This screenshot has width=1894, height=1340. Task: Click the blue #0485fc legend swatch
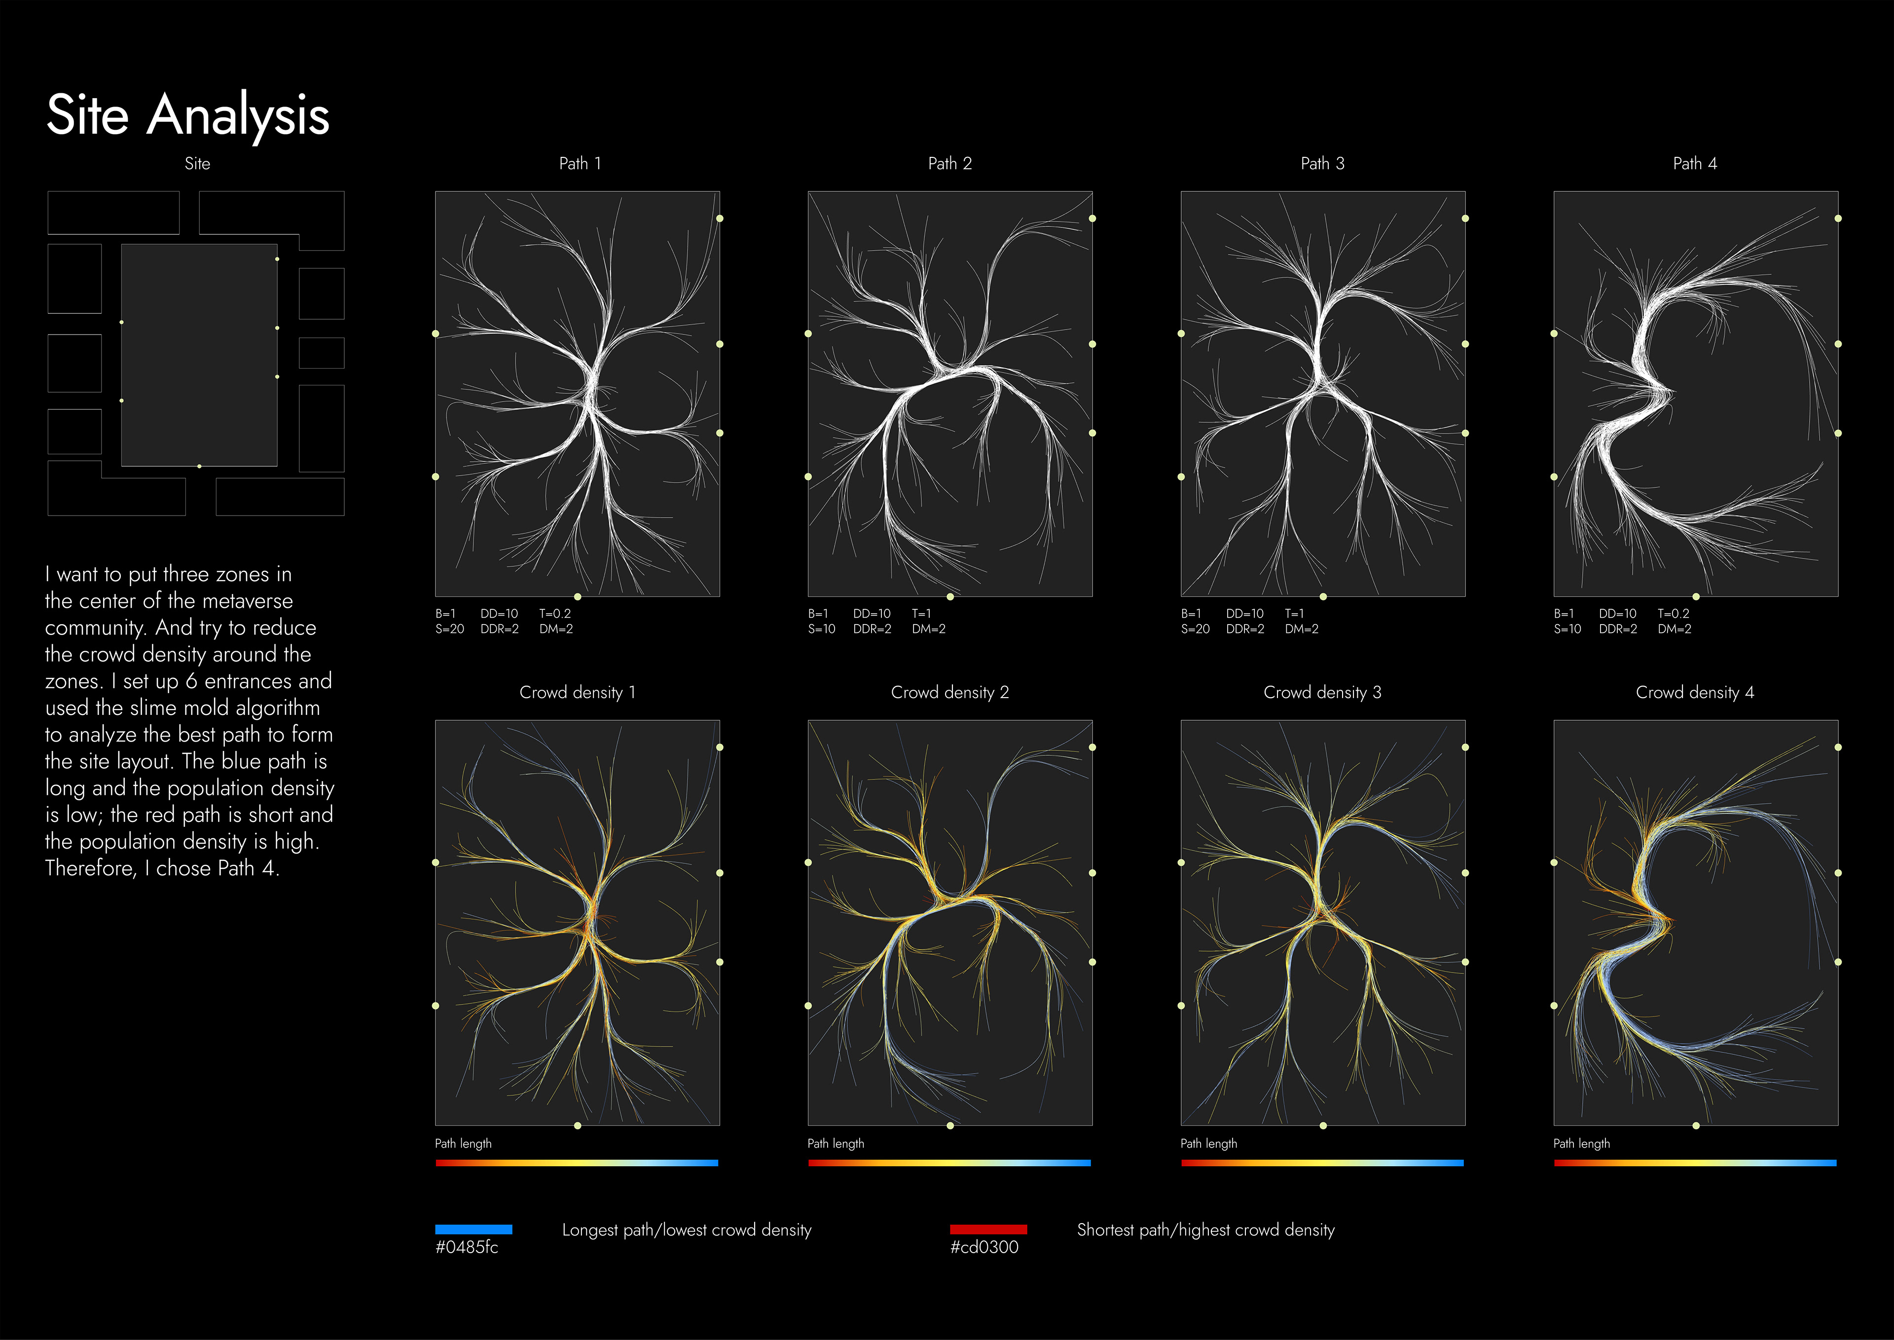[x=473, y=1229]
